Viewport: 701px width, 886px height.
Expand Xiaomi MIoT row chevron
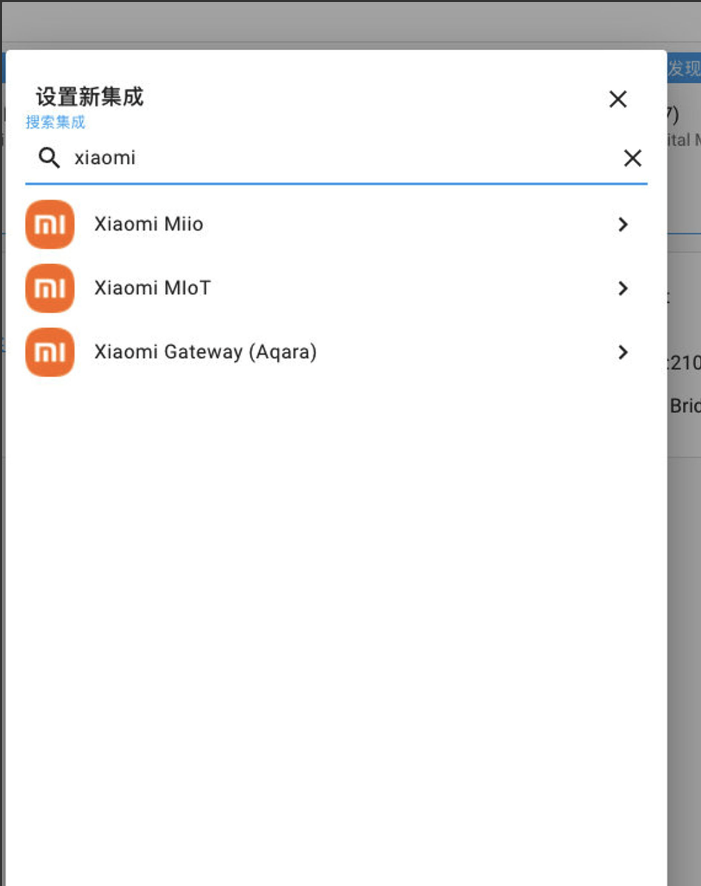tap(623, 288)
